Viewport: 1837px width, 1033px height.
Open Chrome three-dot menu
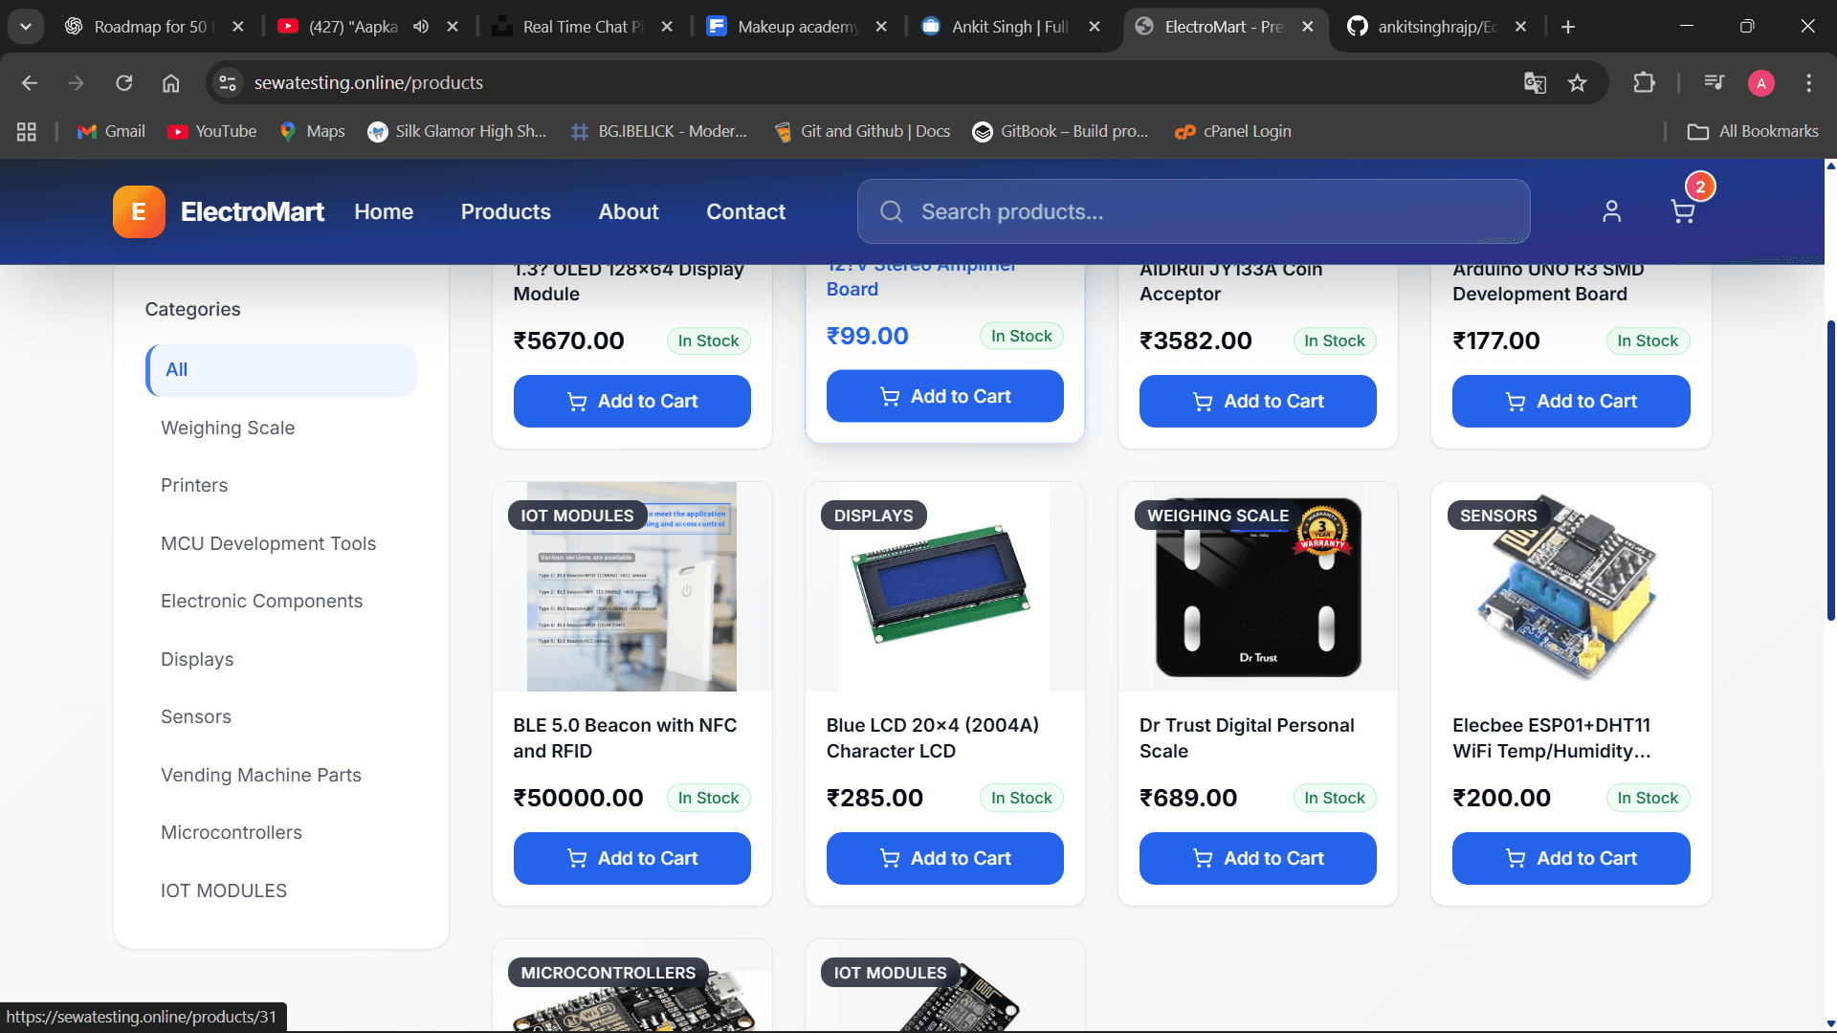coord(1808,83)
